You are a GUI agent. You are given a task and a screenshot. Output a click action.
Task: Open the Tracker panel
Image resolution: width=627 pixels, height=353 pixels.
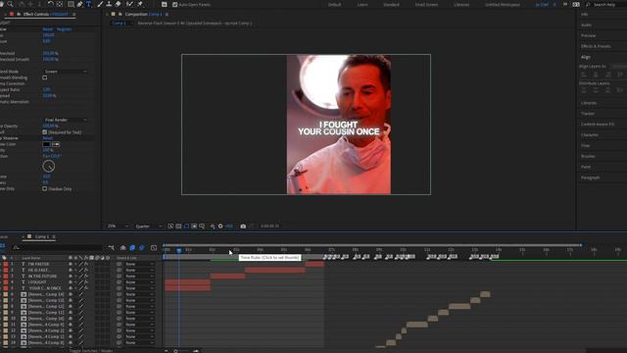point(588,114)
